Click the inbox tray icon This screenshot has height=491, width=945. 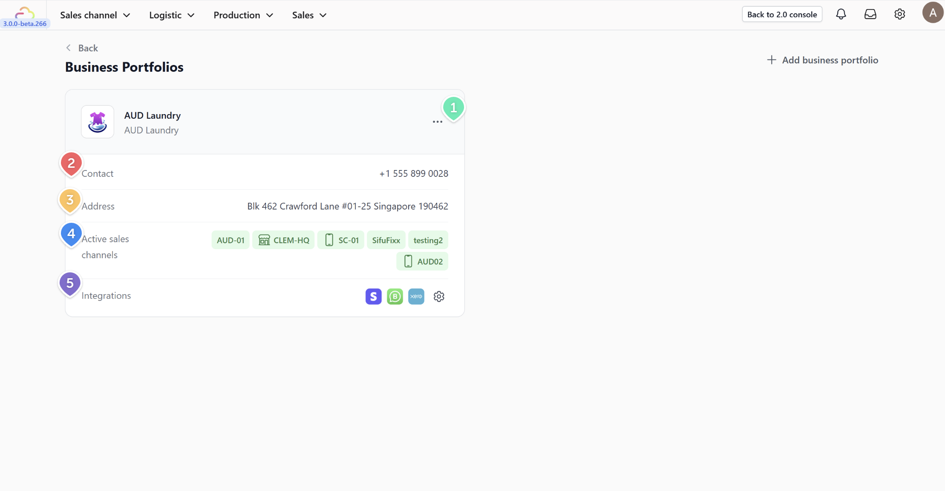(870, 15)
